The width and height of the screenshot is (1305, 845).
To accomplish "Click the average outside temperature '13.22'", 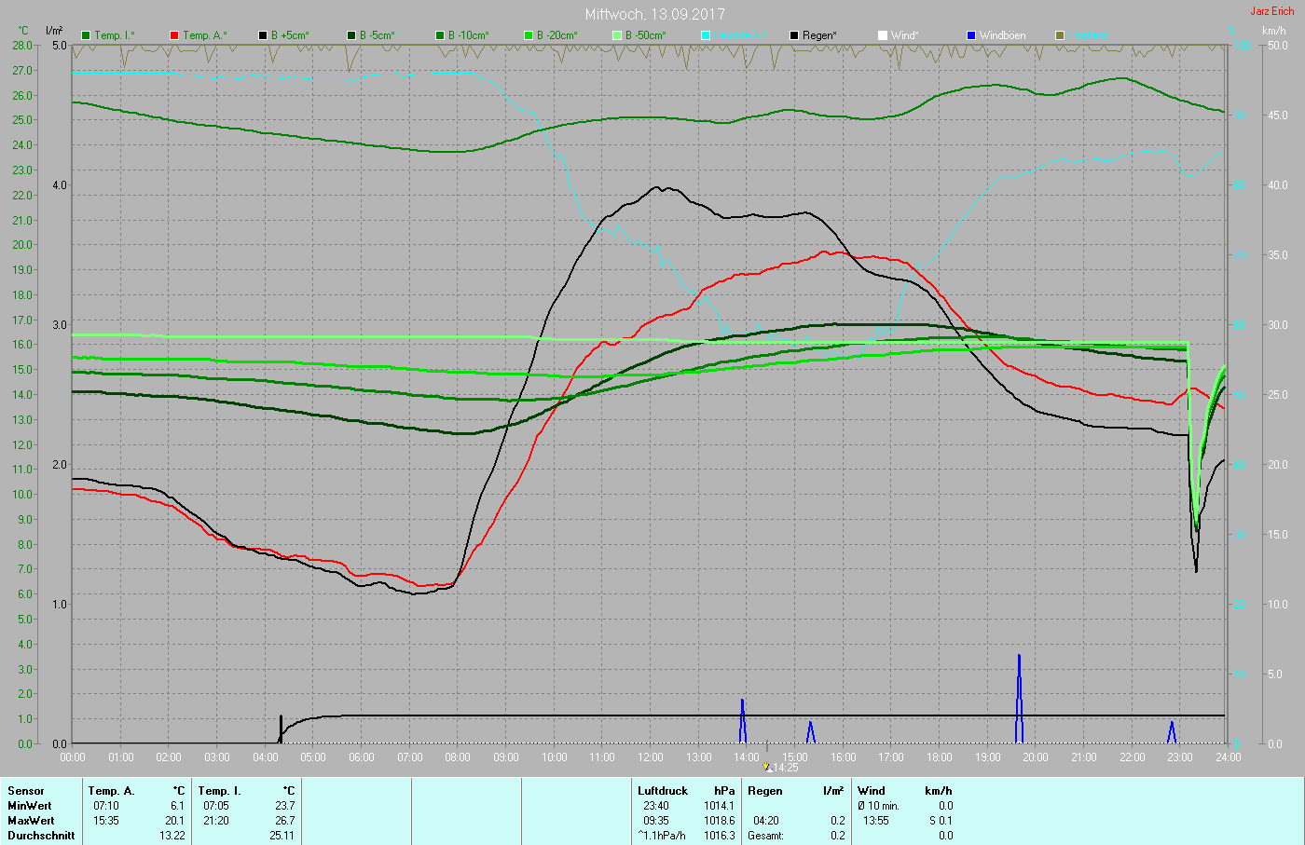I will [172, 836].
